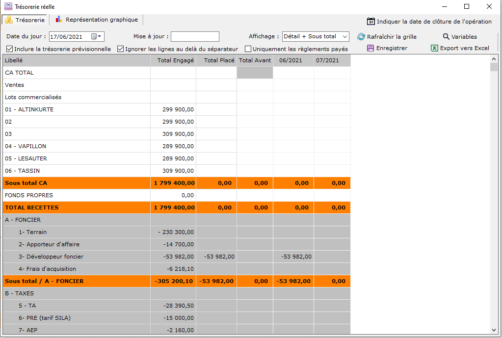Click the Trésorerie tab coins icon
Image resolution: width=502 pixels, height=338 pixels.
[x=9, y=20]
